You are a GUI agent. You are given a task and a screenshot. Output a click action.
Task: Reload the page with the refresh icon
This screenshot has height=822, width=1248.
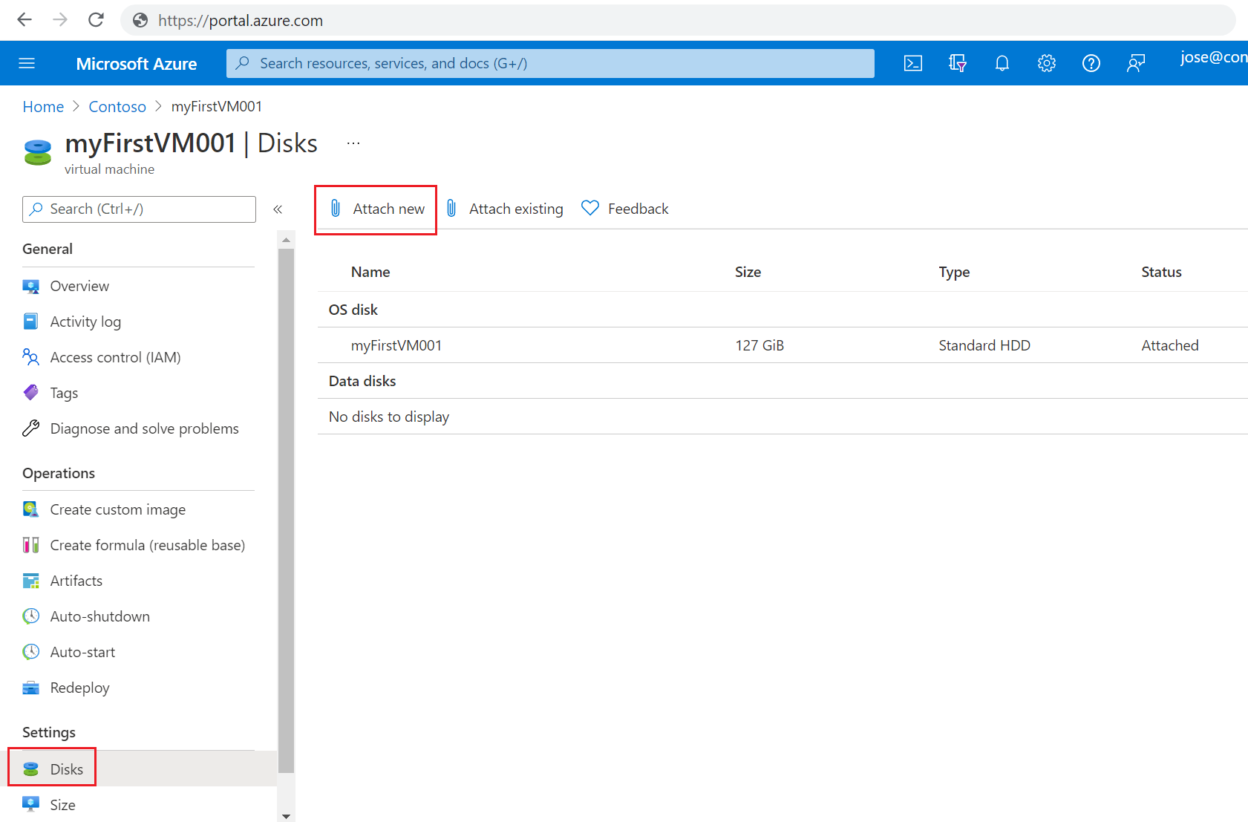point(96,20)
